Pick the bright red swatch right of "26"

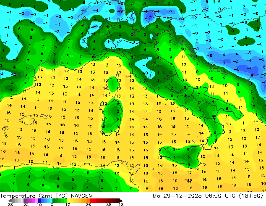pos(91,201)
